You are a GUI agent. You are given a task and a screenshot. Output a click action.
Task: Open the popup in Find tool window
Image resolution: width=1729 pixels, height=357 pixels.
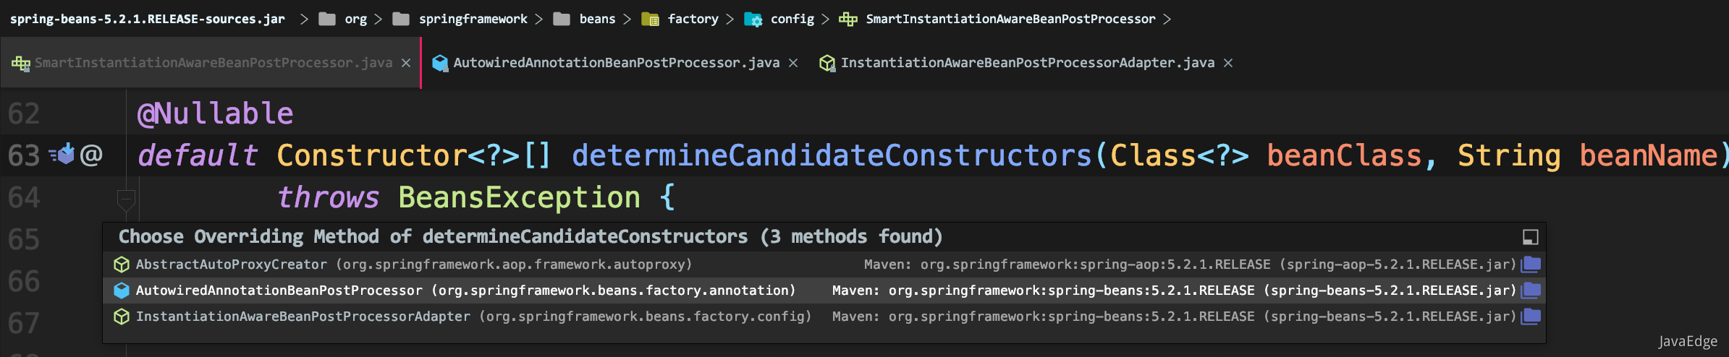tap(1530, 237)
